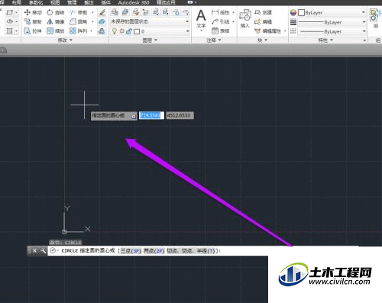Open the object color ByLayer dropdown
Viewport: 382px width, 303px height.
pyautogui.click(x=332, y=12)
